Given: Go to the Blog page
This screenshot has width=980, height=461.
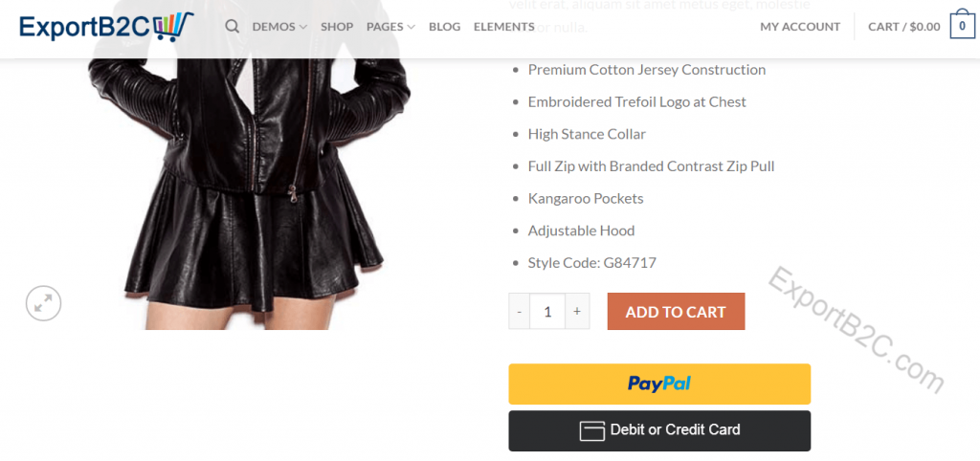Looking at the screenshot, I should point(444,27).
